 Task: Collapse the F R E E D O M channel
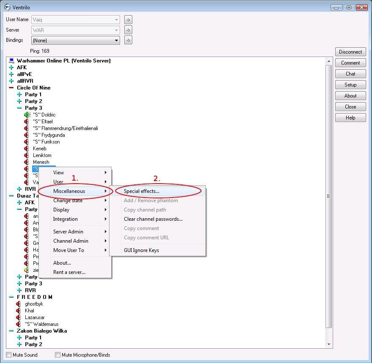[x=11, y=297]
